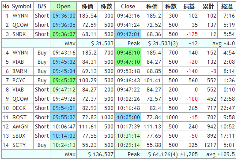
Task: Select the Close column header
Action: pos(128,7)
